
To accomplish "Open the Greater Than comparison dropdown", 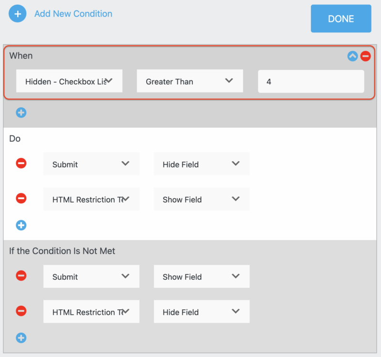I will pyautogui.click(x=190, y=81).
